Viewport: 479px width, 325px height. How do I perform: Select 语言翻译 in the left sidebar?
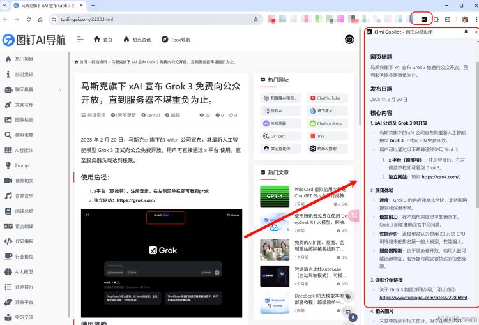pyautogui.click(x=20, y=226)
